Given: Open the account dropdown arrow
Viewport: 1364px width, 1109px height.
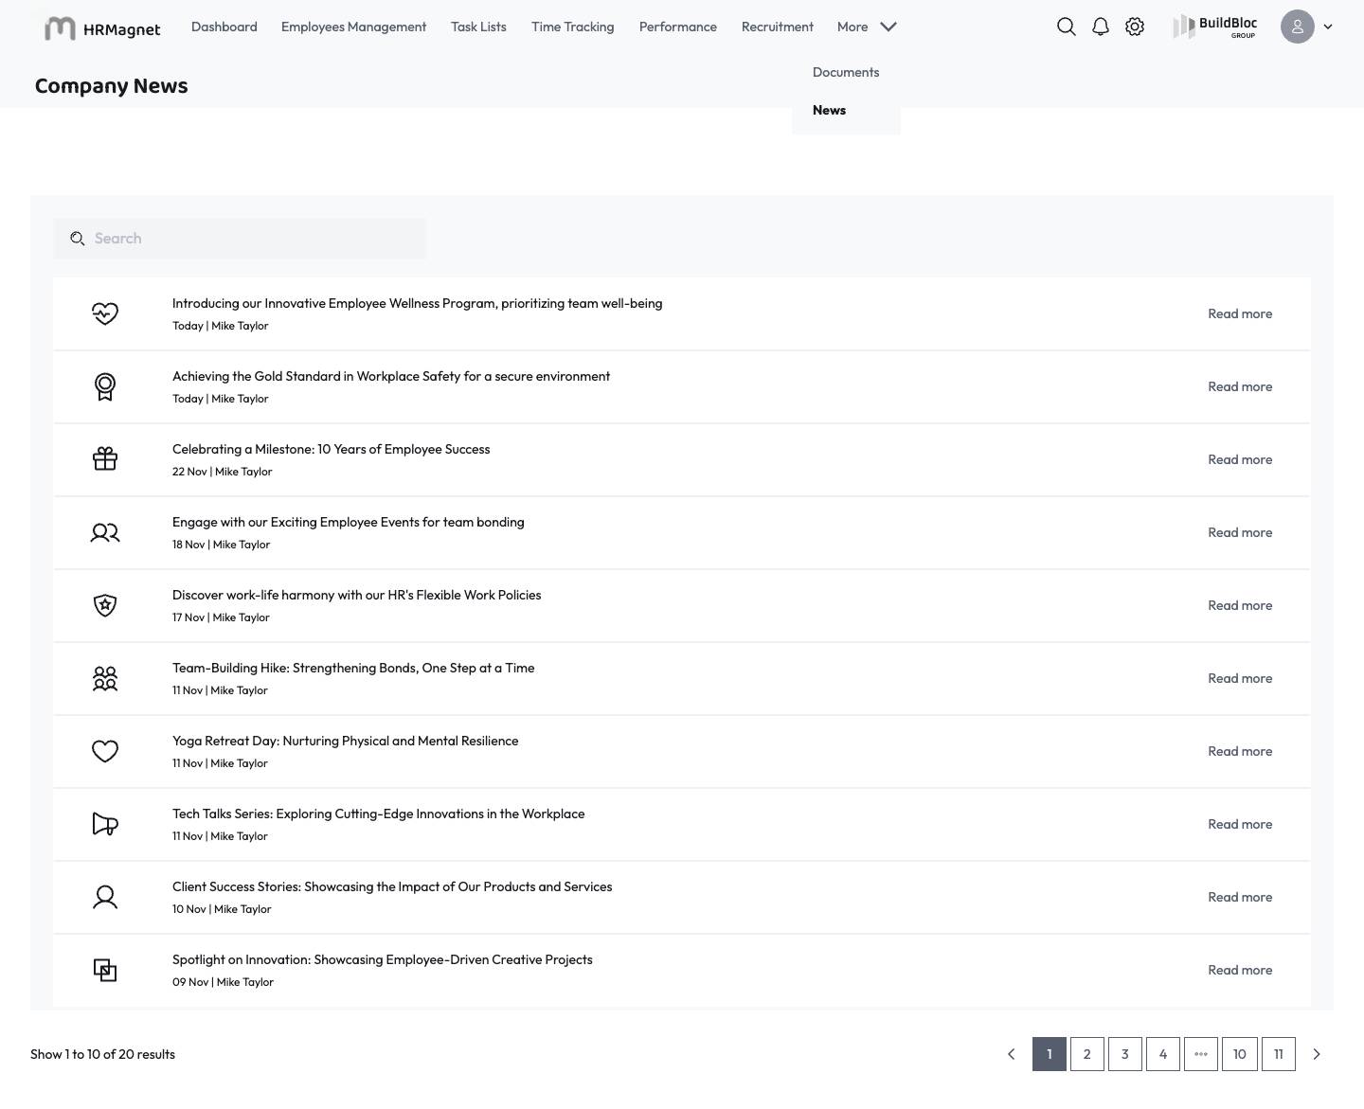Looking at the screenshot, I should 1328,27.
